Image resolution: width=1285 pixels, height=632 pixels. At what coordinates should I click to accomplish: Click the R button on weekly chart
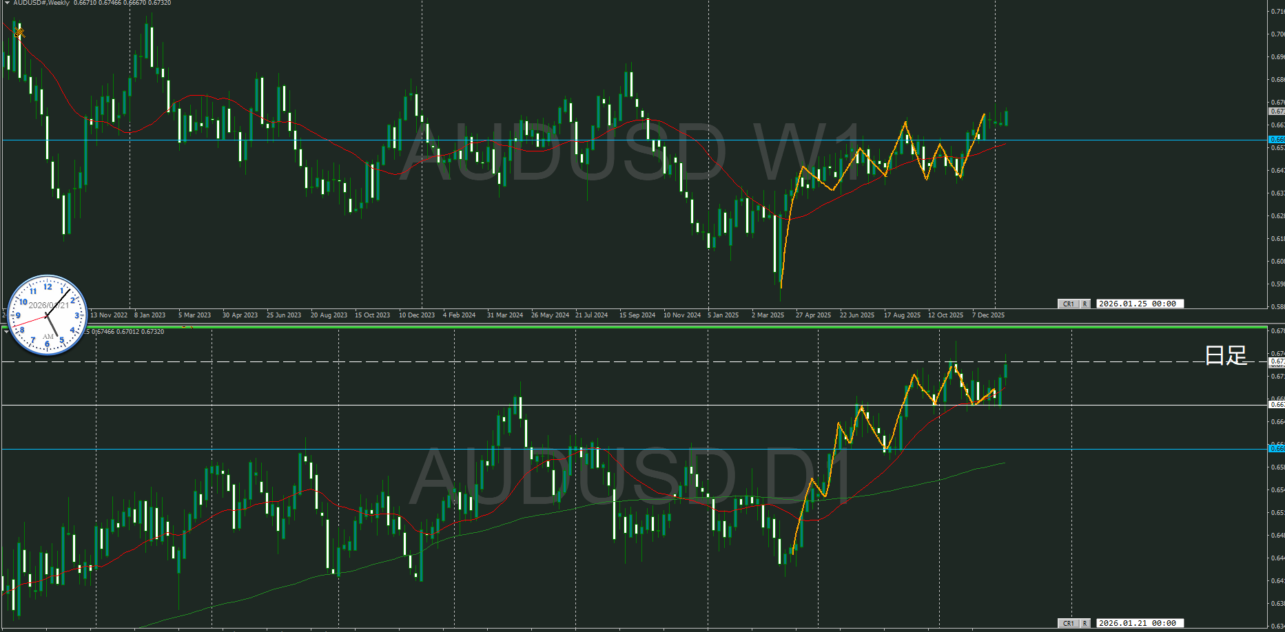click(1084, 304)
